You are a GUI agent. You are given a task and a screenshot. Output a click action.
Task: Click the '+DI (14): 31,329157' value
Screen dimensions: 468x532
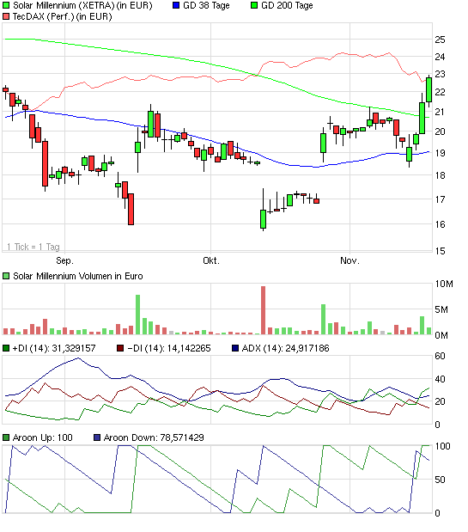[54, 348]
